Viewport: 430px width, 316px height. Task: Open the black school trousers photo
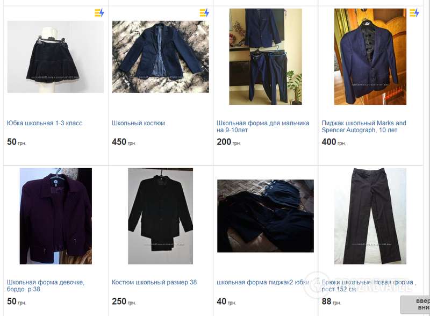click(x=370, y=216)
